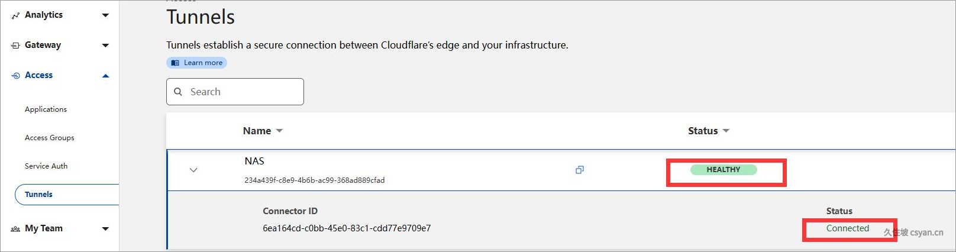Expand the My Team menu arrow
The image size is (956, 252).
tap(105, 229)
